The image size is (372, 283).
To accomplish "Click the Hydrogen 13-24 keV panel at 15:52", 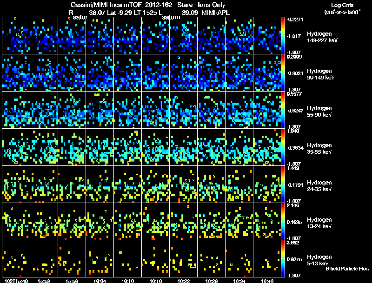I will coord(44,221).
